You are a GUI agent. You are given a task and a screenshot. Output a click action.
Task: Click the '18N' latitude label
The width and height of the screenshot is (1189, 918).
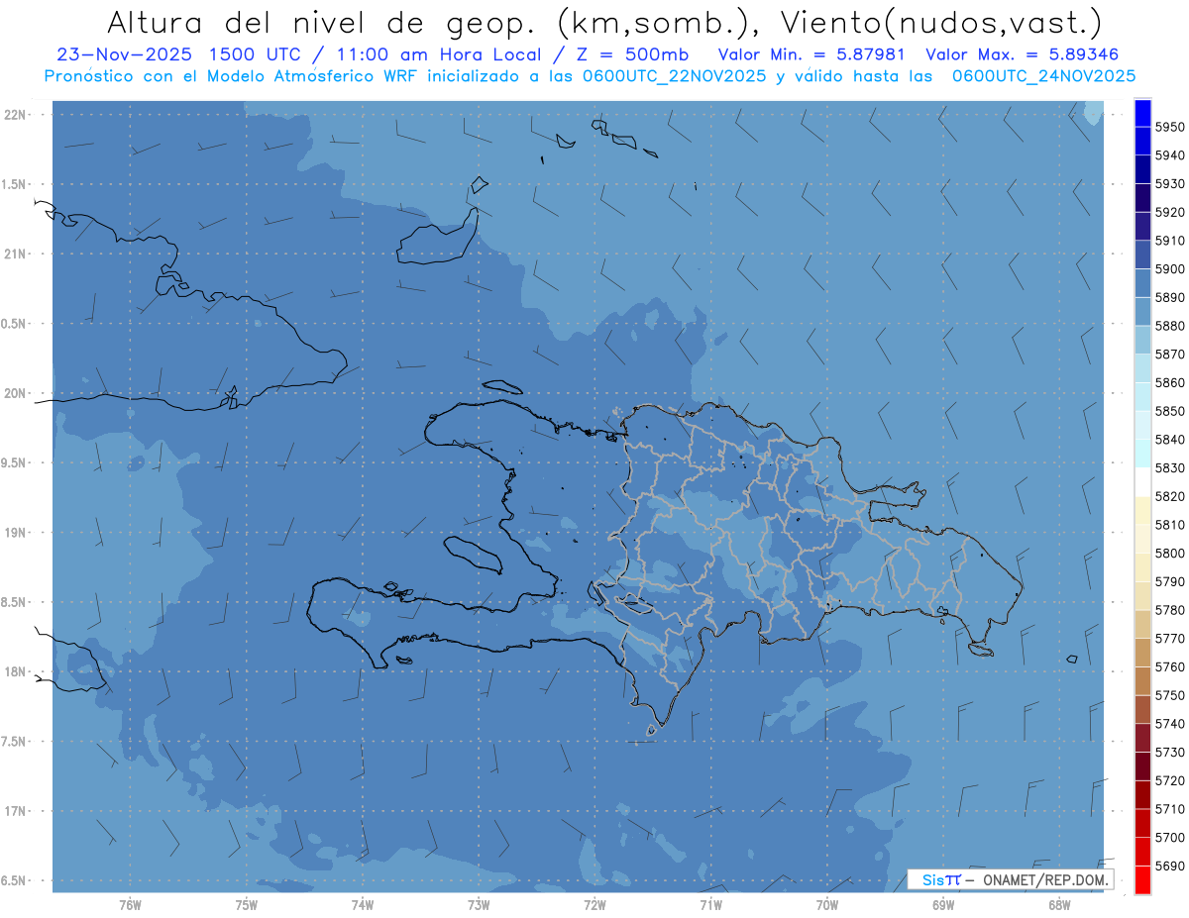point(15,672)
